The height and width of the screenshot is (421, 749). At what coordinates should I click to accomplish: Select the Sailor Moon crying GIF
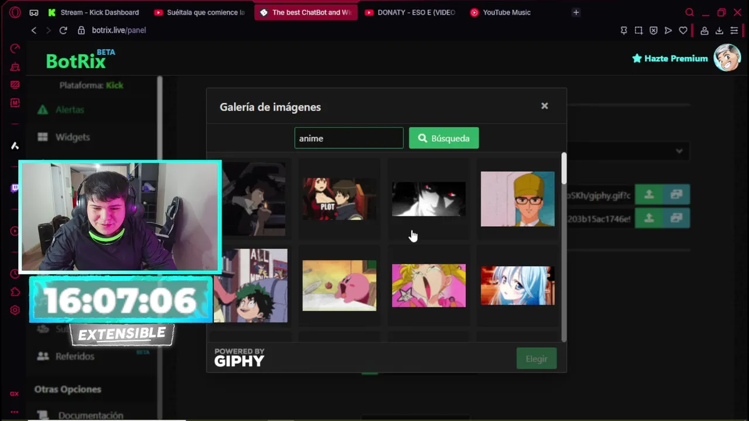tap(429, 285)
